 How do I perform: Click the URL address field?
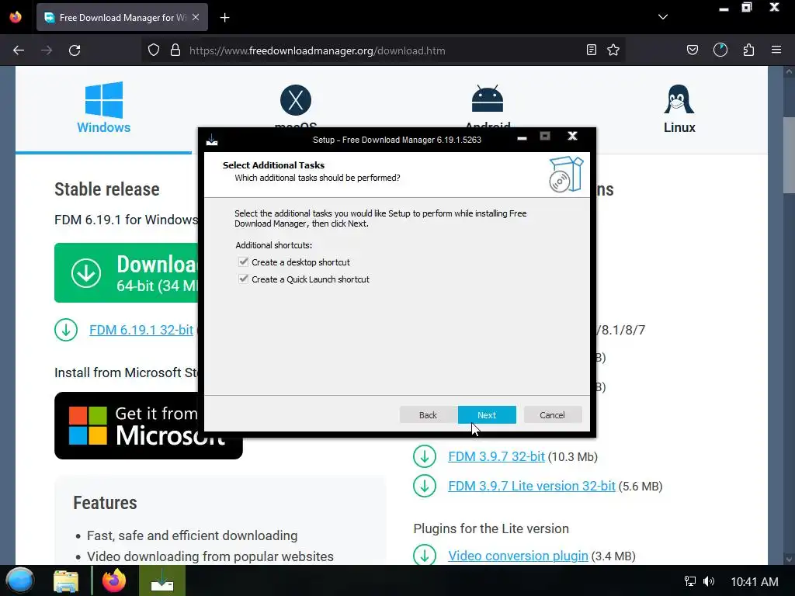click(383, 50)
